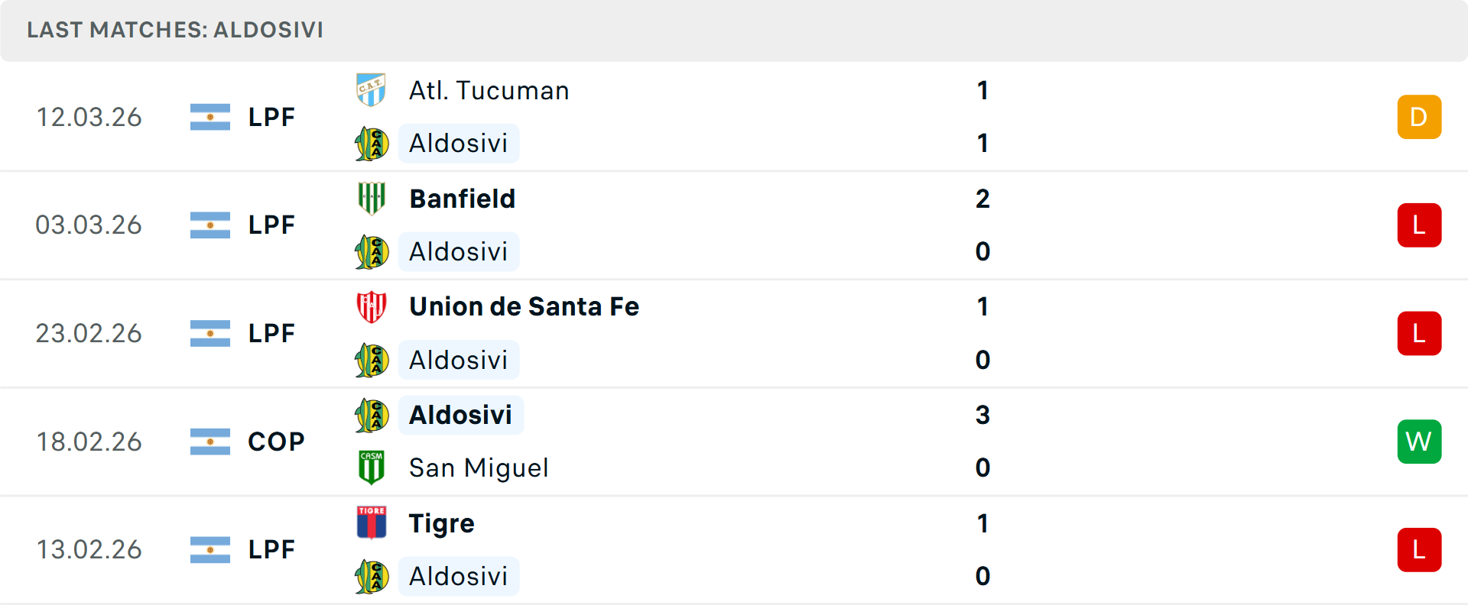1468x605 pixels.
Task: Click the COP competition label
Action: point(276,442)
